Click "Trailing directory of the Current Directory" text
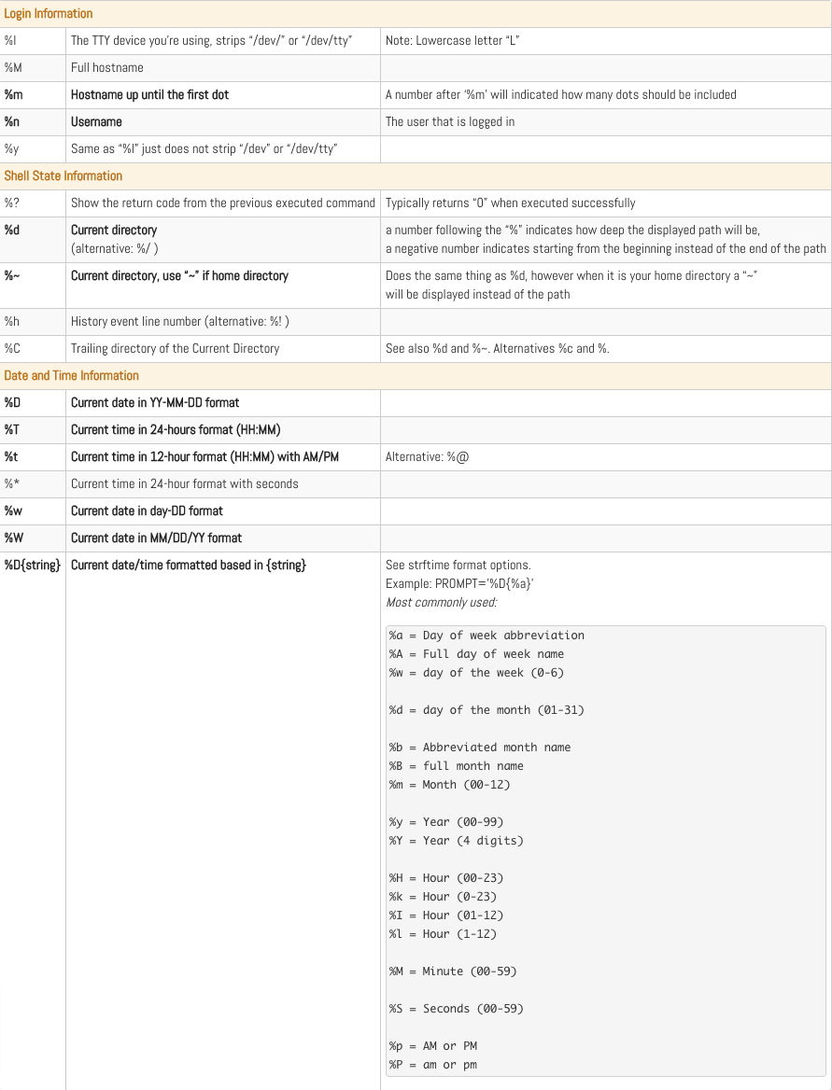Image resolution: width=832 pixels, height=1090 pixels. [x=175, y=348]
